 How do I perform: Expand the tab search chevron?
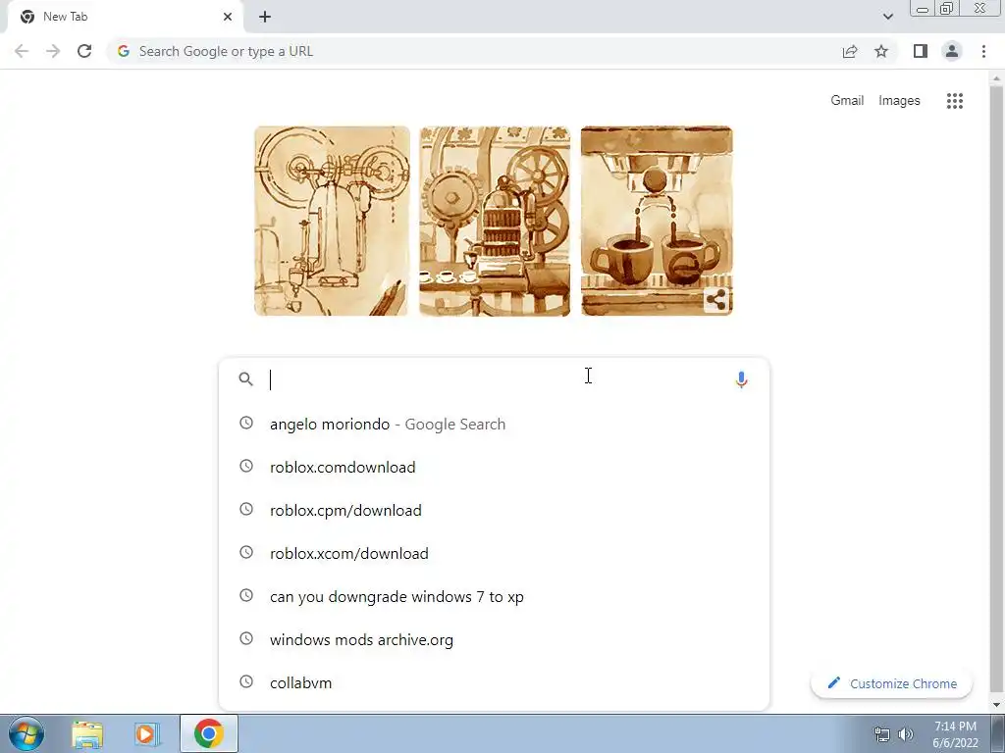pyautogui.click(x=887, y=17)
